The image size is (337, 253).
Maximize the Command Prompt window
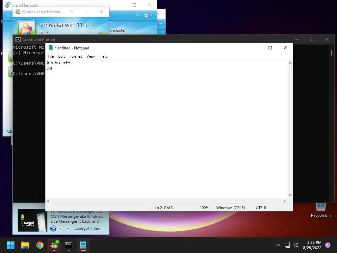coord(312,39)
